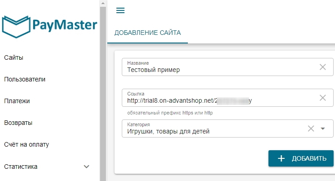Click the Статистика menu label
Image resolution: width=335 pixels, height=181 pixels.
21,167
